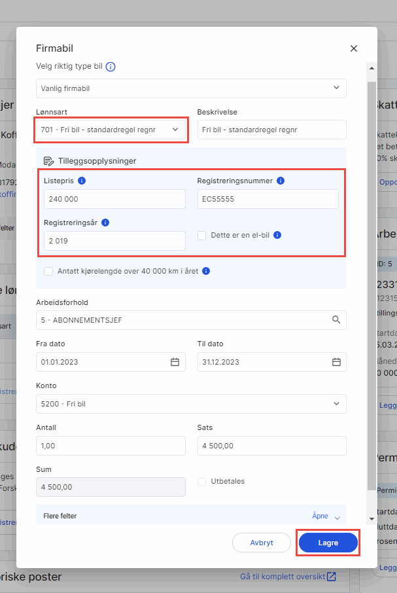Open the Fra dato calendar picker

[175, 362]
